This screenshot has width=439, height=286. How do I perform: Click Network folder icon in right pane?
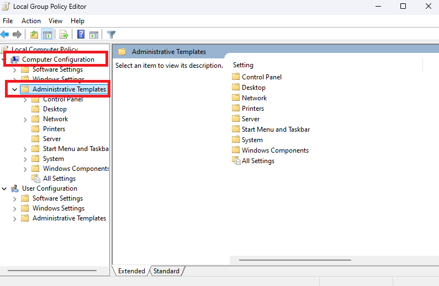tap(236, 98)
